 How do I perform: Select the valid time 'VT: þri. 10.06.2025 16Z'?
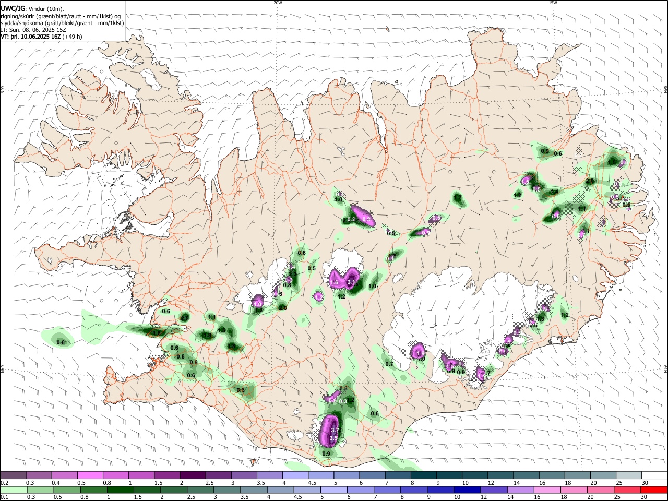tap(31, 37)
